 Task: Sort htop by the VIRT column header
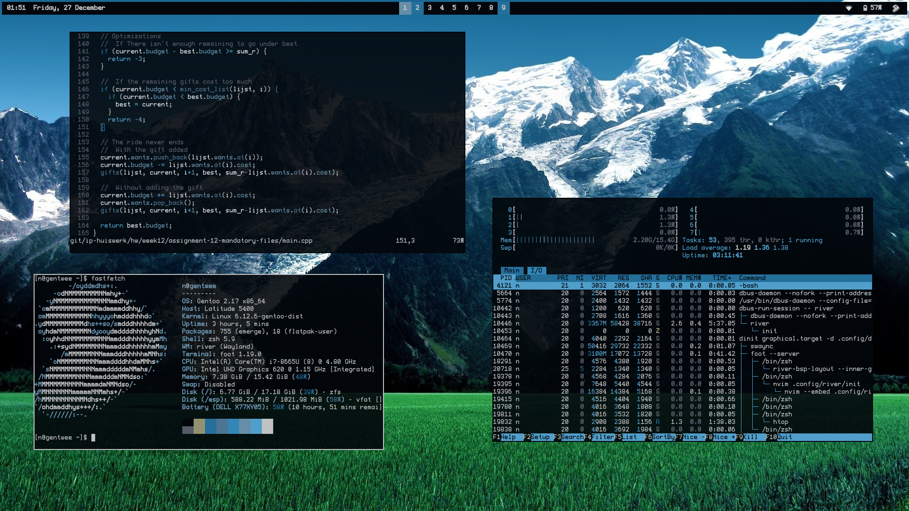point(599,278)
